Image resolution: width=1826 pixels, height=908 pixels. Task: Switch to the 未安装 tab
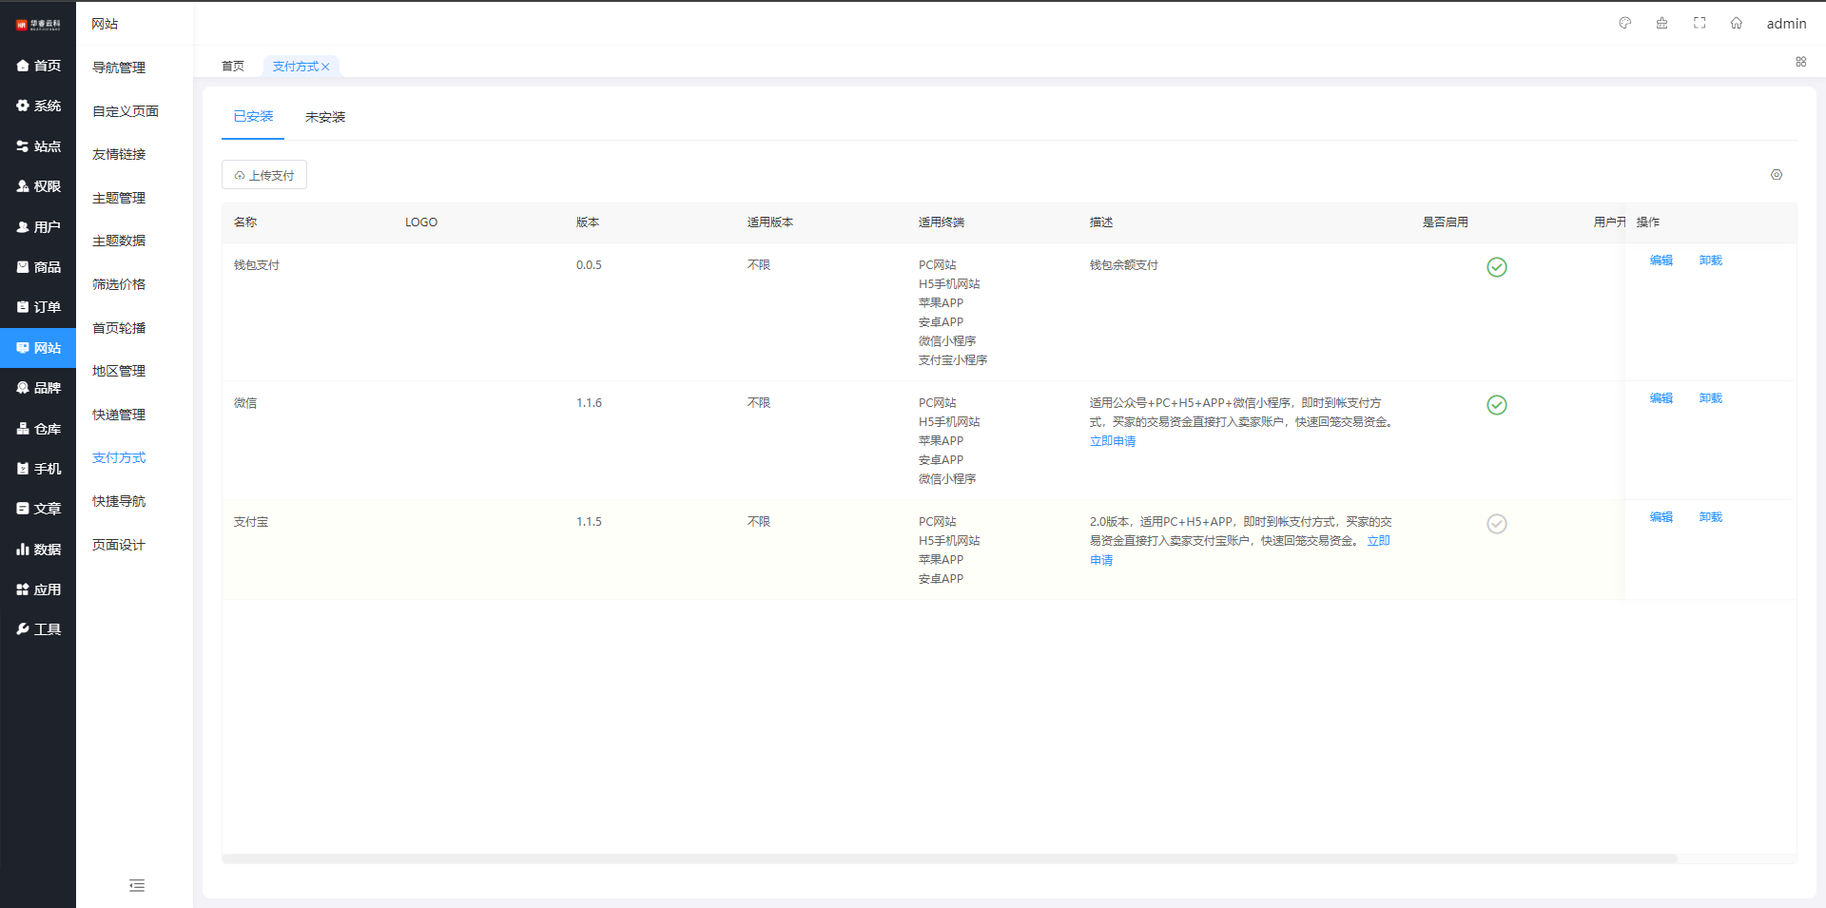tap(325, 117)
